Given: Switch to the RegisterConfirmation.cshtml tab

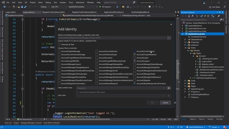Looking at the screenshot, I should tap(53, 12).
